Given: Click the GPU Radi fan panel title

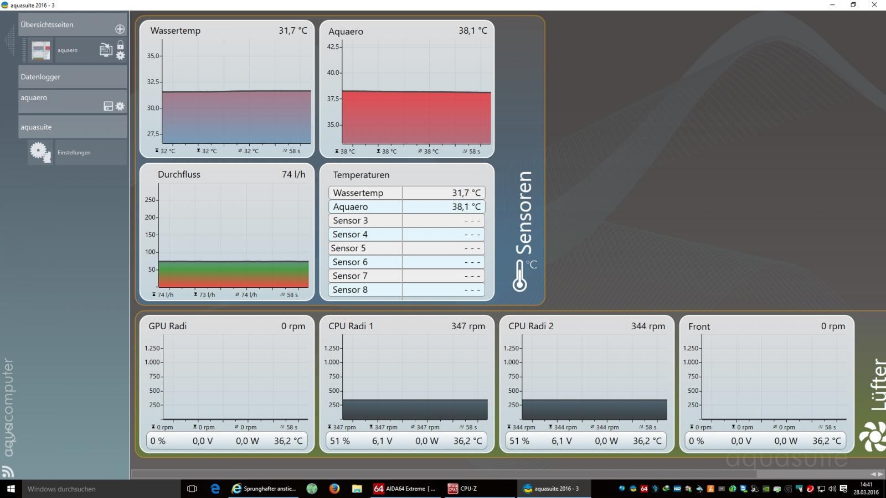Looking at the screenshot, I should [167, 326].
